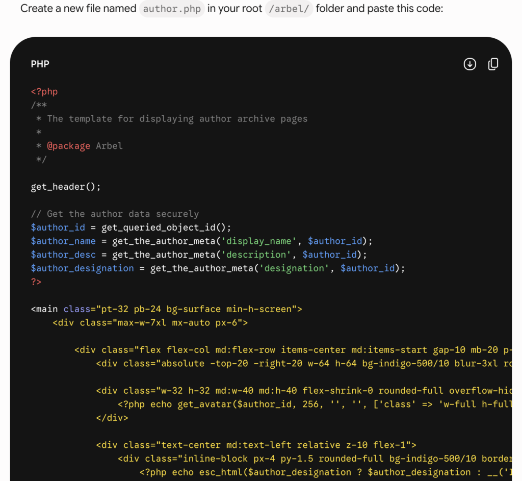522x481 pixels.
Task: Click the 'inline-block px-4 py-1.5' div line
Action: coord(315,459)
